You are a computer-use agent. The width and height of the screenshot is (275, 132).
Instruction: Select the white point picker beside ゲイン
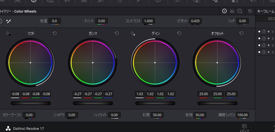133,33
